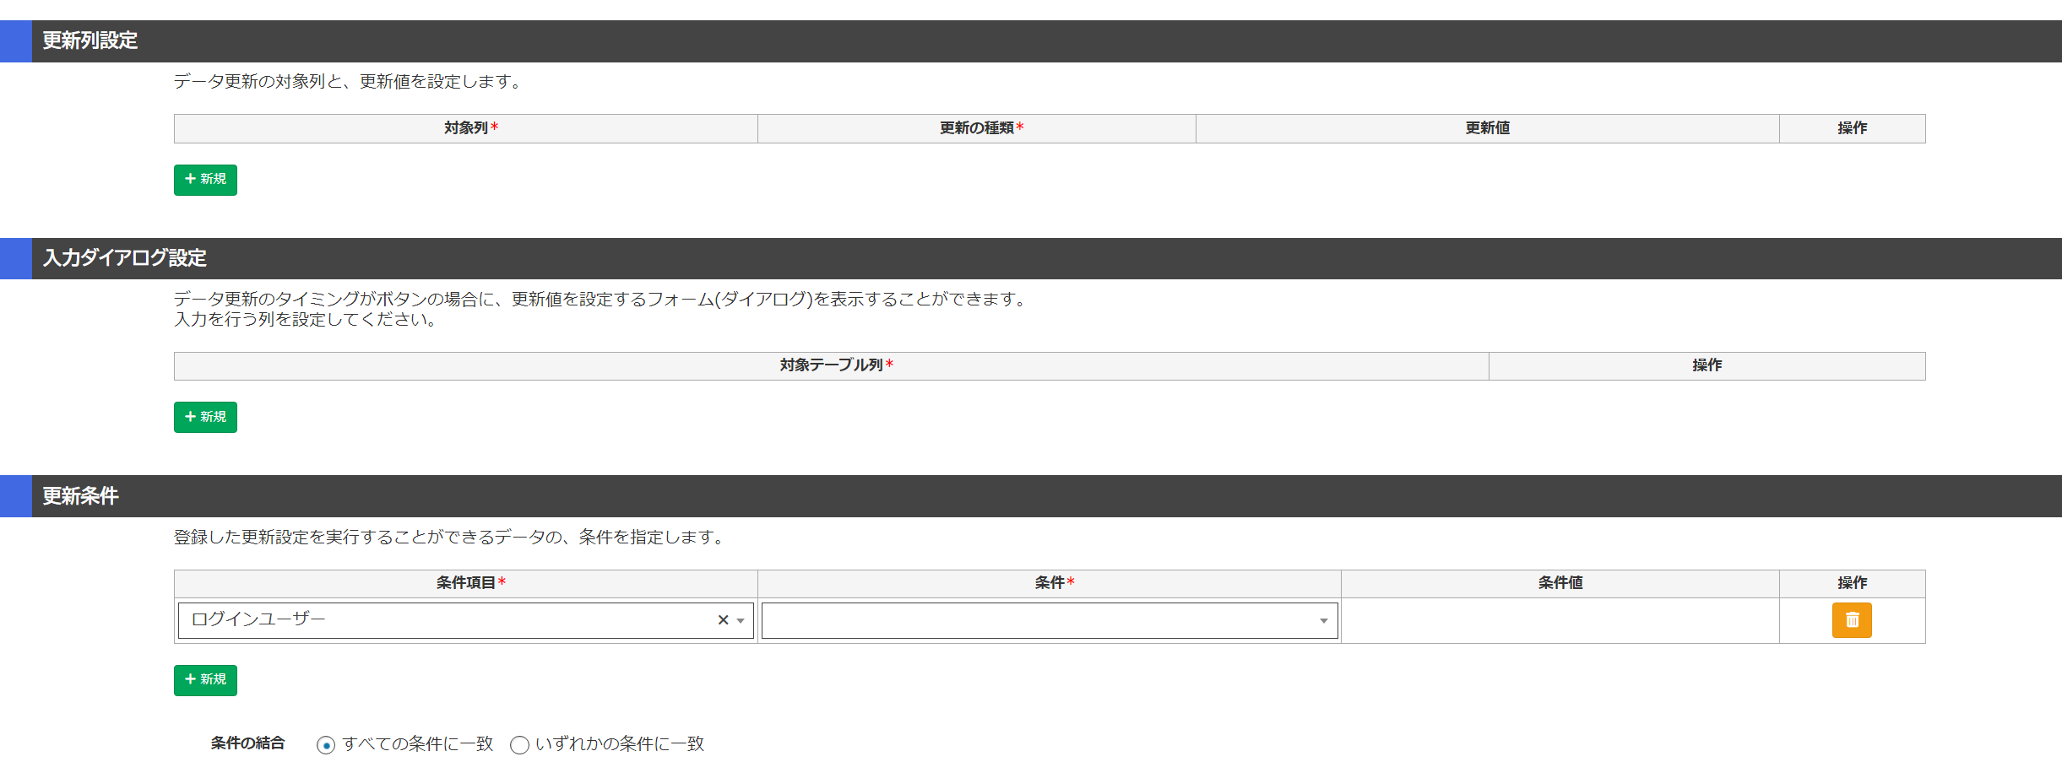
Task: Clear the ログインユーザー selection with the X
Action: pyautogui.click(x=723, y=620)
